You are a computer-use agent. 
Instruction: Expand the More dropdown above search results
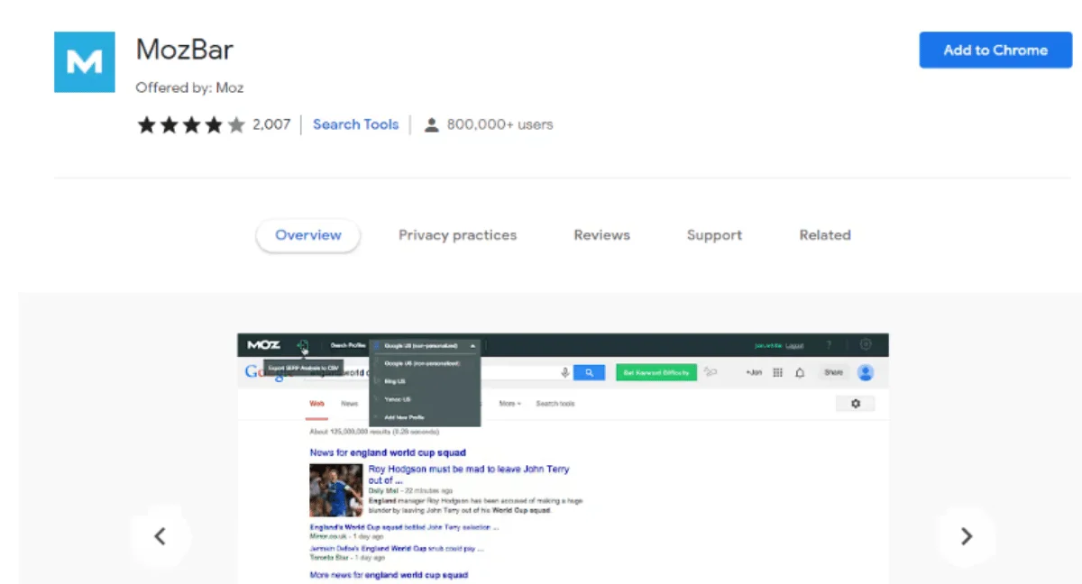(507, 403)
